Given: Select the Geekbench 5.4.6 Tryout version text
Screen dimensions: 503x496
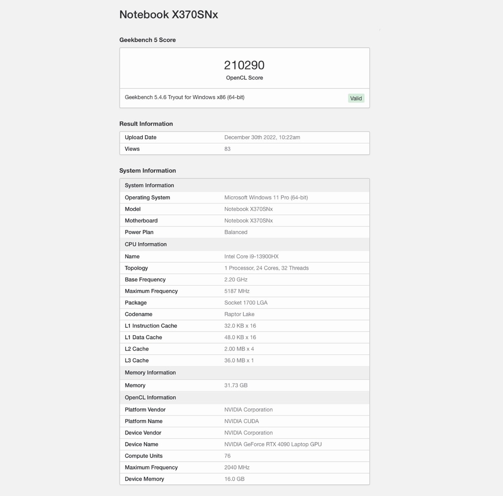Looking at the screenshot, I should [185, 98].
